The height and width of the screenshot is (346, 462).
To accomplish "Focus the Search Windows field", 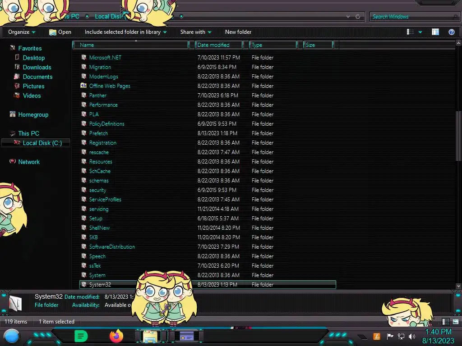I will tap(414, 17).
